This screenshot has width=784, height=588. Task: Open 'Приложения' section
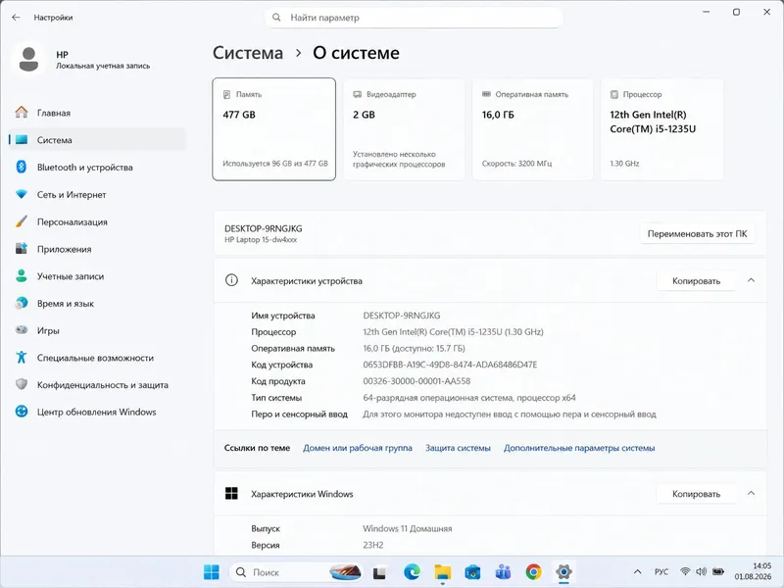[x=97, y=249]
